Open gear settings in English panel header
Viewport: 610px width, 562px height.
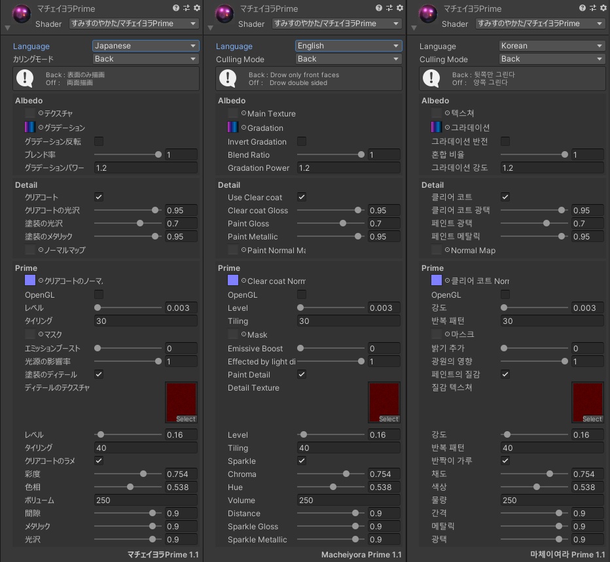pyautogui.click(x=400, y=8)
